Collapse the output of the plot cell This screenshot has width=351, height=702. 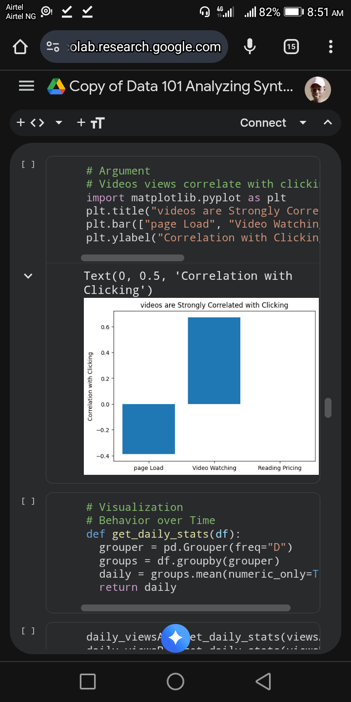(x=28, y=276)
